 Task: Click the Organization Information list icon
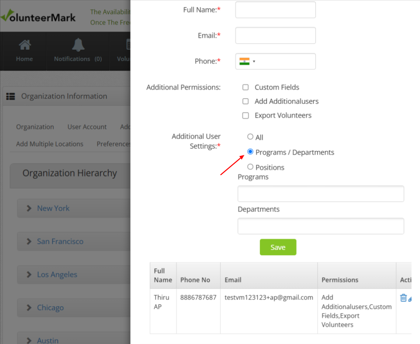coord(10,97)
